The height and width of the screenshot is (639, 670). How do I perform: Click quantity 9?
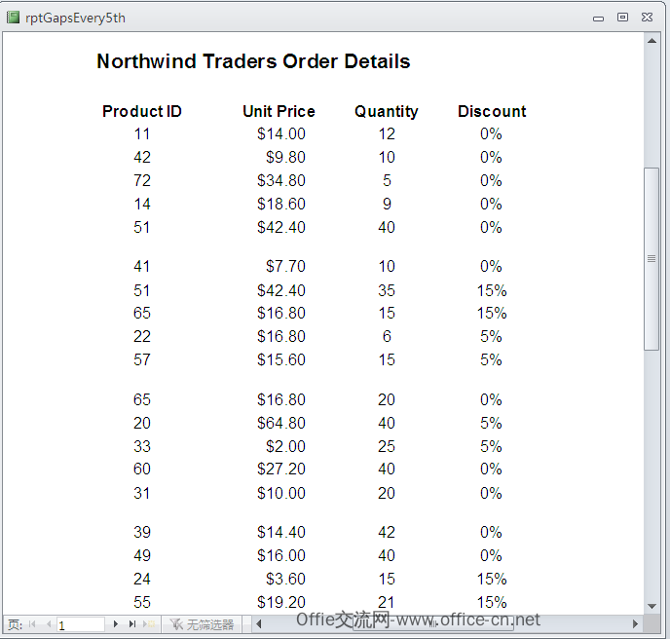click(387, 204)
